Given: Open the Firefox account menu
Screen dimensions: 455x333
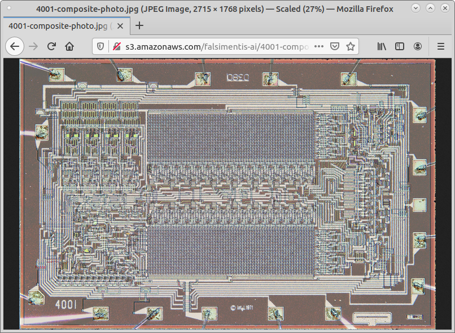Looking at the screenshot, I should coord(418,46).
